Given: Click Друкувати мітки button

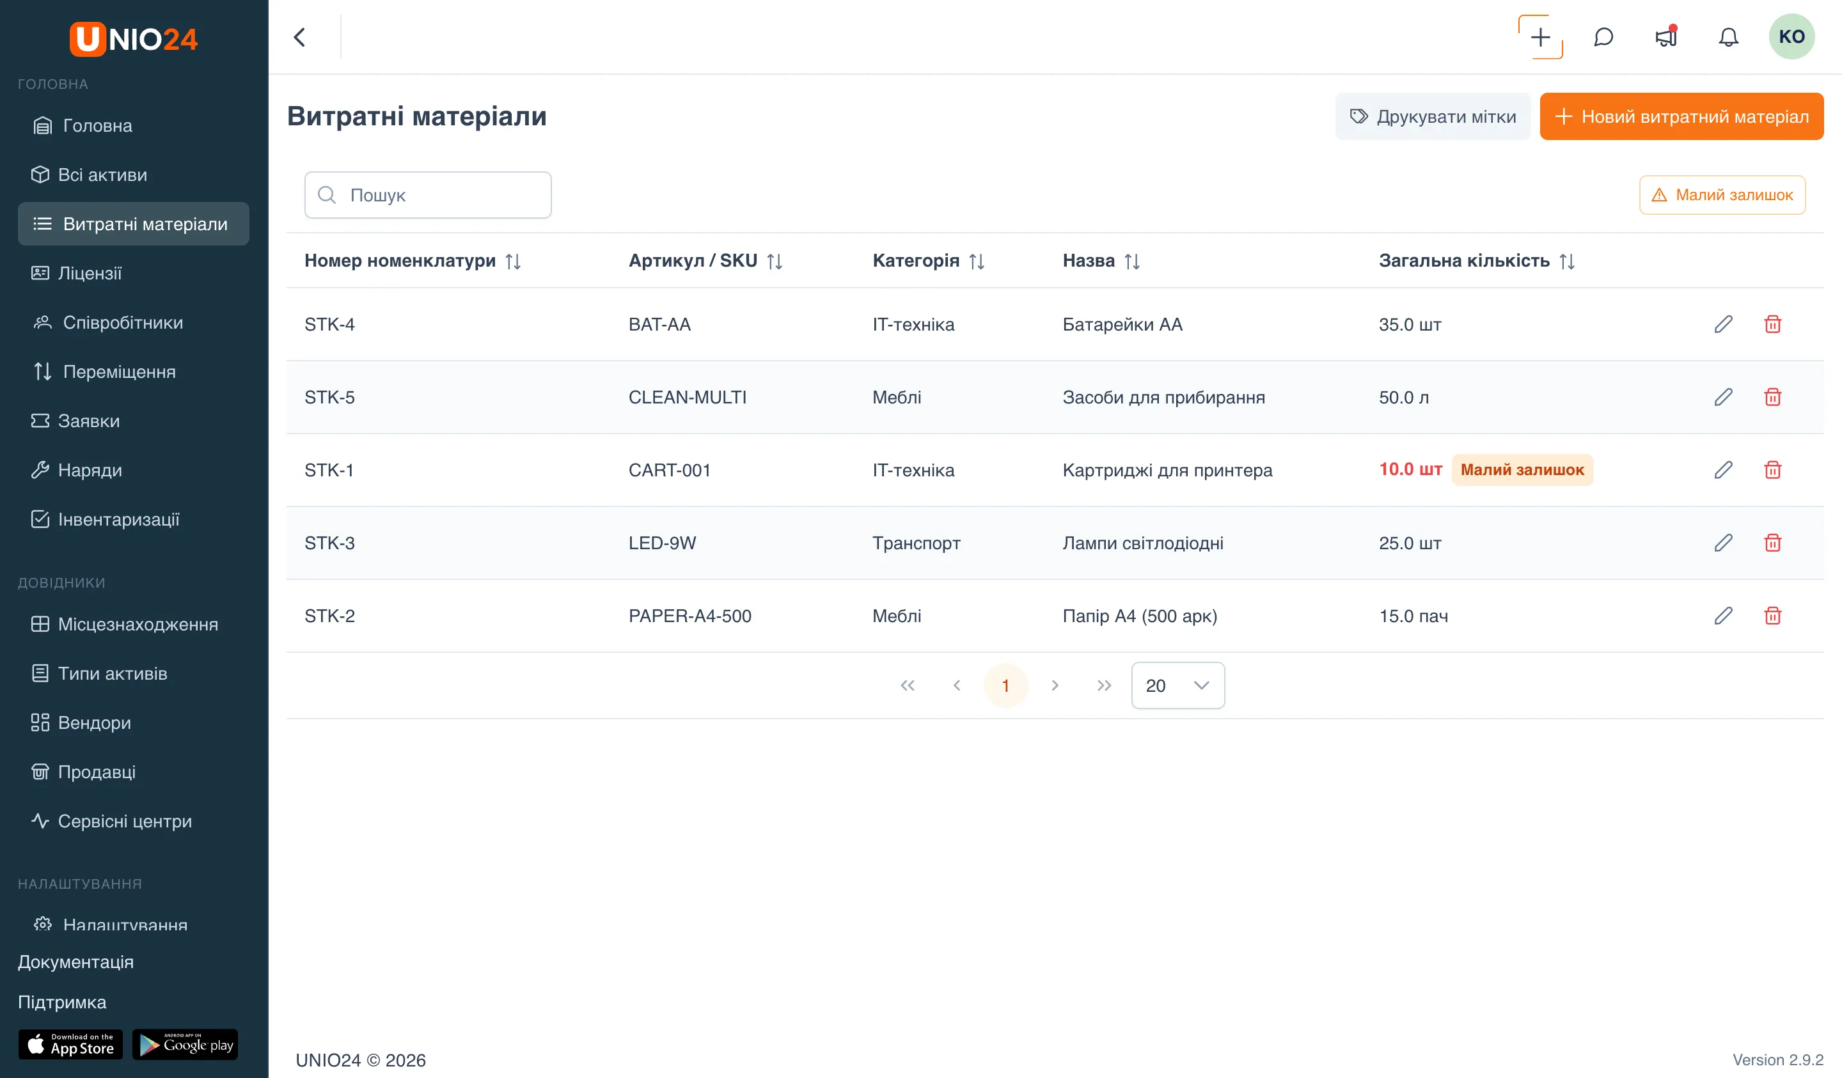Looking at the screenshot, I should pos(1432,116).
